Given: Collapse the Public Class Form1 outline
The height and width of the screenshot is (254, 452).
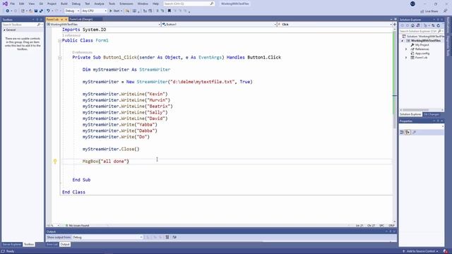Looking at the screenshot, I should 59,41.
